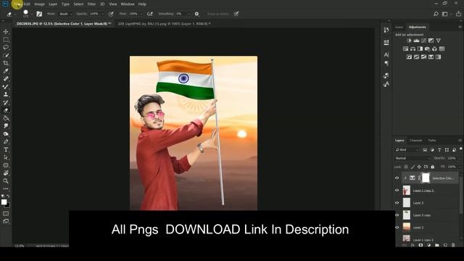Add Brightness/Contrast adjustment
Viewport: 464px width, 261px height.
click(409, 41)
